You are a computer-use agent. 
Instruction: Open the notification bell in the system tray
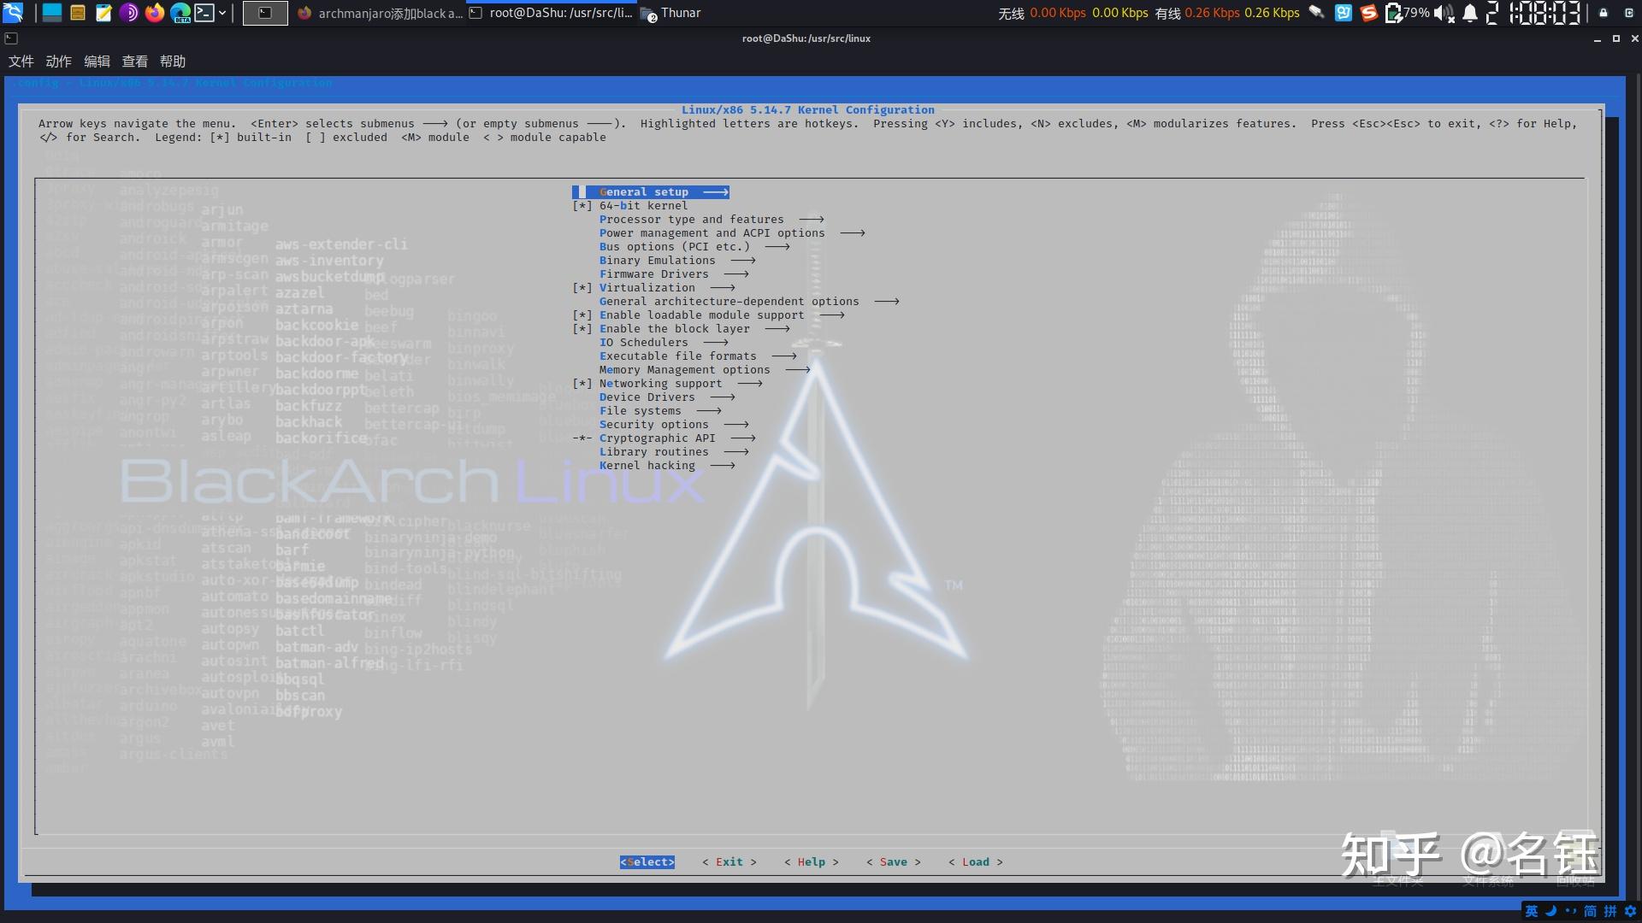coord(1471,13)
